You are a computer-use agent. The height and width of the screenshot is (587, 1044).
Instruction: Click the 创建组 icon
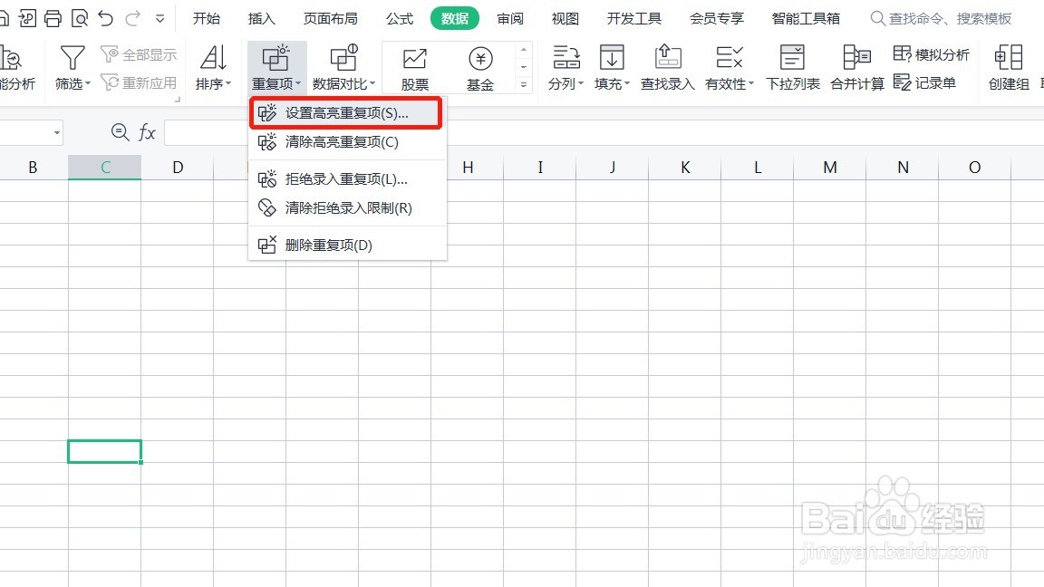(1009, 59)
